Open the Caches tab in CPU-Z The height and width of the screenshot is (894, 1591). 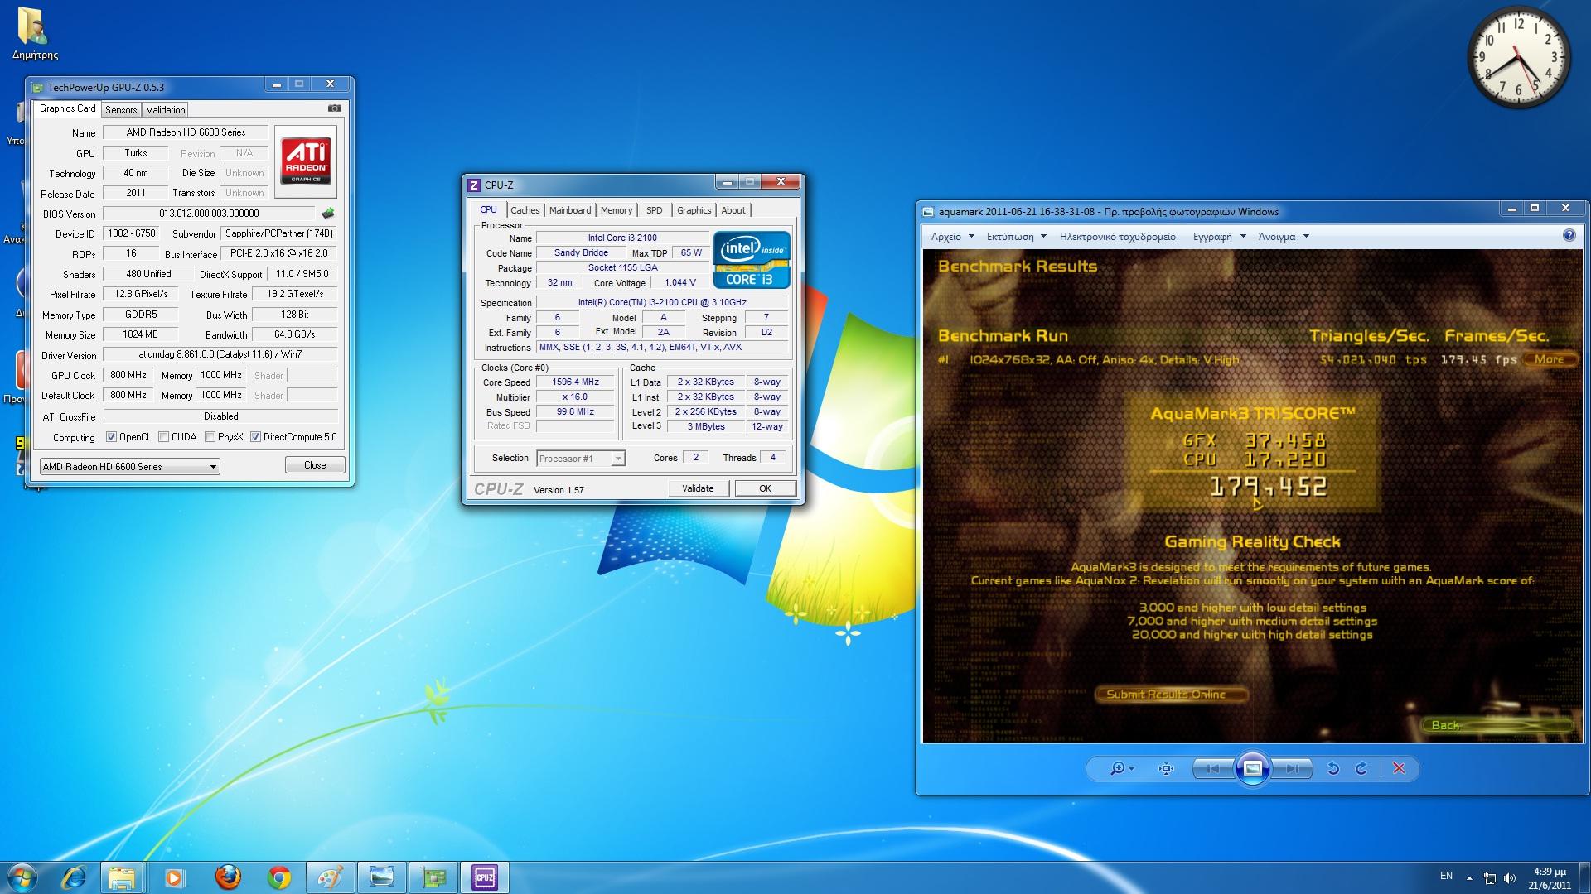click(525, 210)
